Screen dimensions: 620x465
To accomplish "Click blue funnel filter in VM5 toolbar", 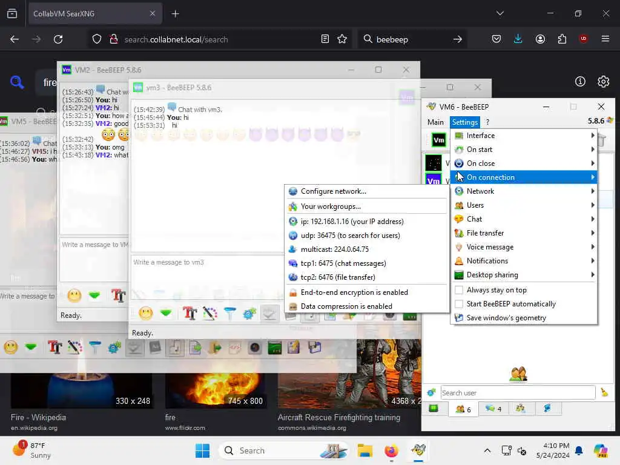I will (95, 348).
